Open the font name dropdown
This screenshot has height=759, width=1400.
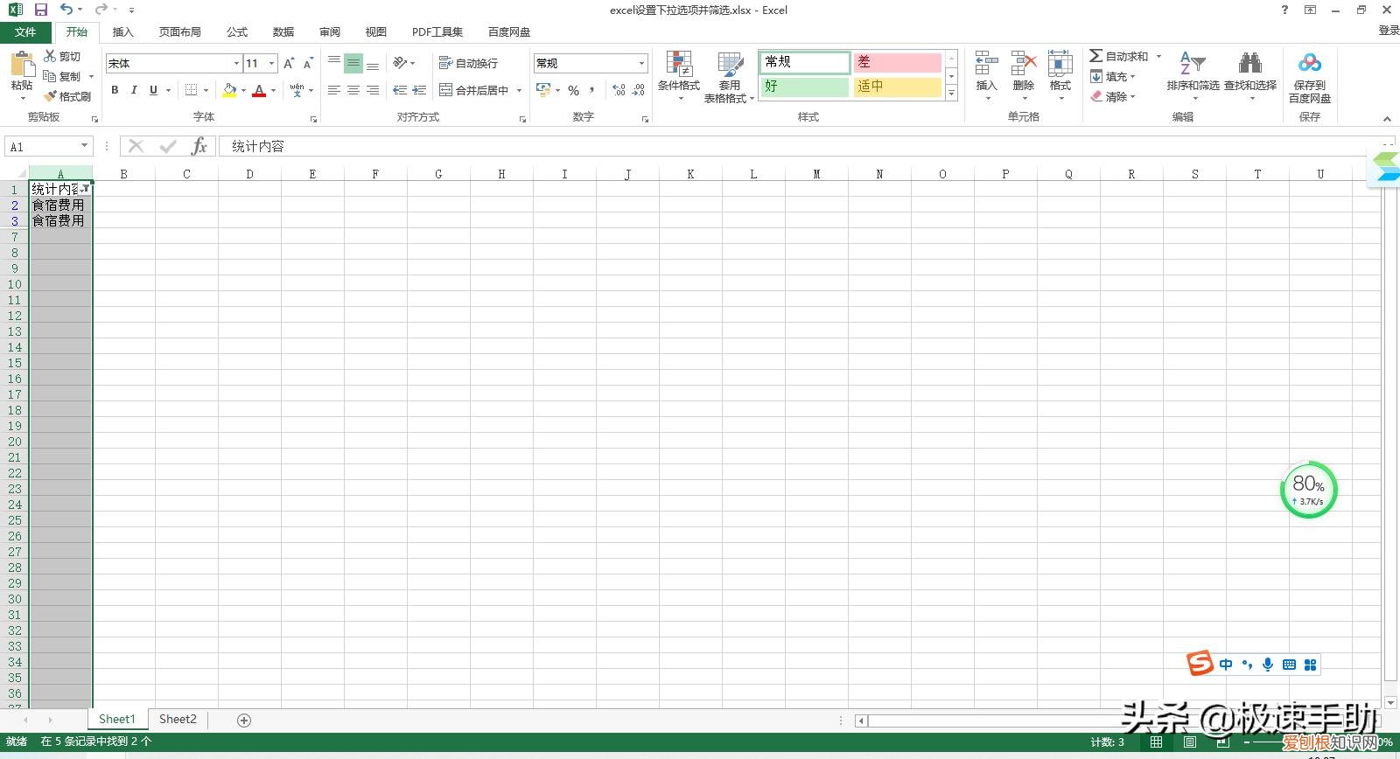click(x=236, y=63)
